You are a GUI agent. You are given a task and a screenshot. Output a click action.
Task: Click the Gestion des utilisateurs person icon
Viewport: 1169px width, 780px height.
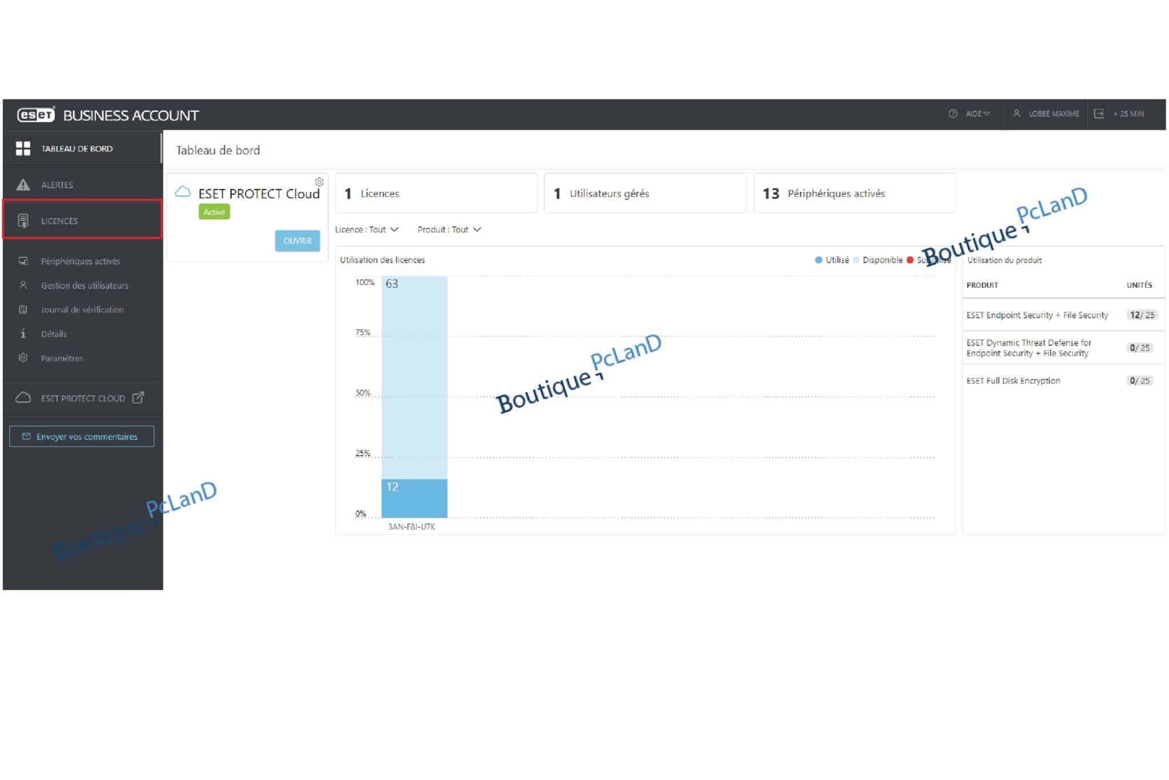click(x=23, y=285)
